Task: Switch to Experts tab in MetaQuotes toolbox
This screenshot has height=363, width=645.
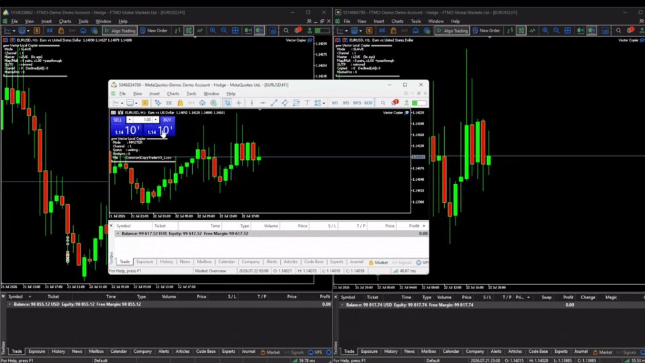Action: (x=337, y=261)
